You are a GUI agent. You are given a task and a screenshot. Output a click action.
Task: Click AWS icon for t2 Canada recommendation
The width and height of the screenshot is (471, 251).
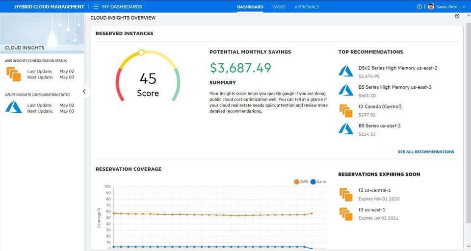click(346, 110)
